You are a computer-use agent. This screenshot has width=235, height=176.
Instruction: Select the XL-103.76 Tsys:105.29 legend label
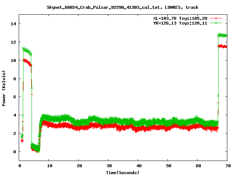coord(180,18)
